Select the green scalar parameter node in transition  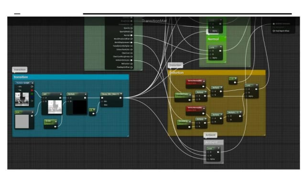click(51, 124)
